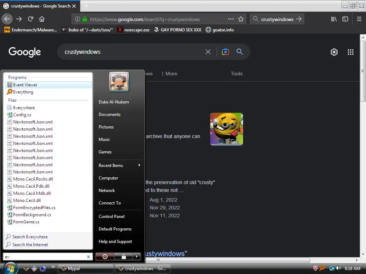The width and height of the screenshot is (366, 274).
Task: Open Mono.Cecil.Pdb.dll file result
Action: coord(49,186)
